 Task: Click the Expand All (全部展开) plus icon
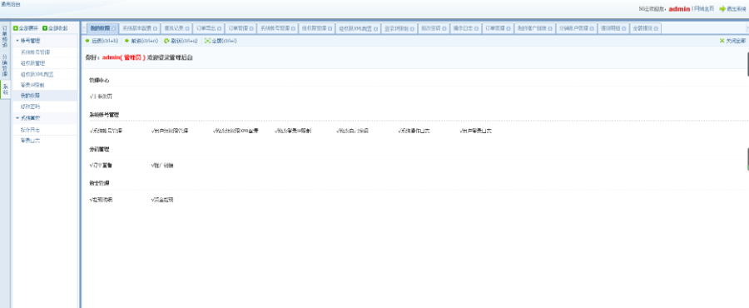[15, 28]
